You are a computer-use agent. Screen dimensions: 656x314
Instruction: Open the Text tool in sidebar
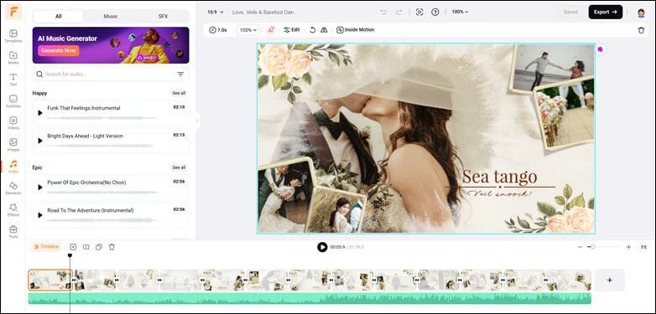click(x=13, y=80)
